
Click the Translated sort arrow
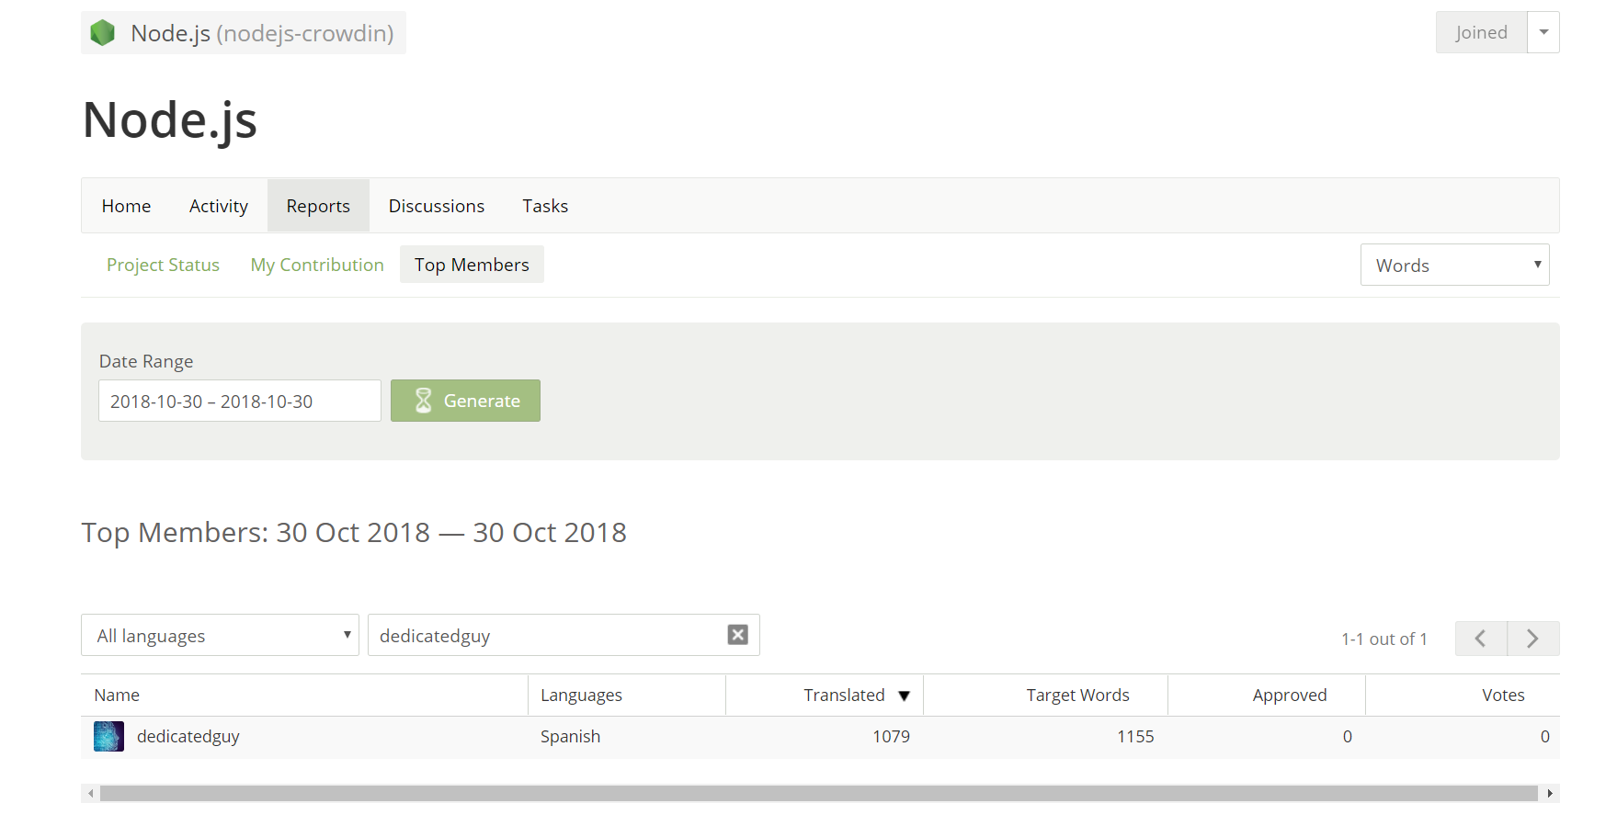904,696
